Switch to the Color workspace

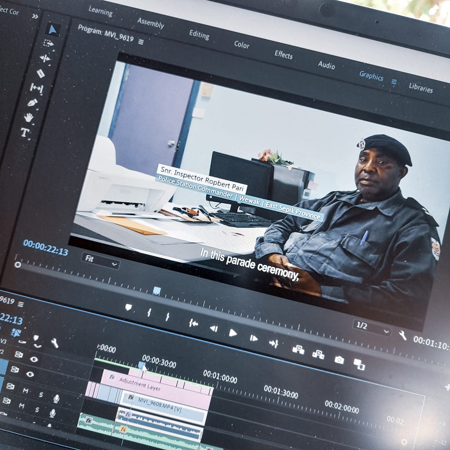tap(242, 45)
